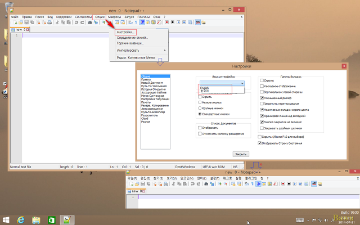Click Настройки... menu entry
Screen dimensions: 360x225
[125, 32]
